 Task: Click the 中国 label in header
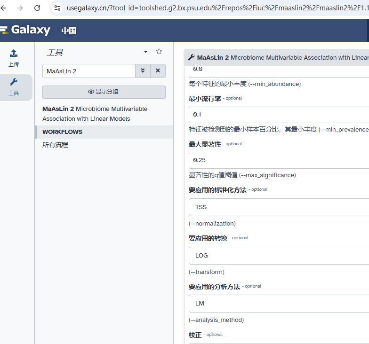69,31
